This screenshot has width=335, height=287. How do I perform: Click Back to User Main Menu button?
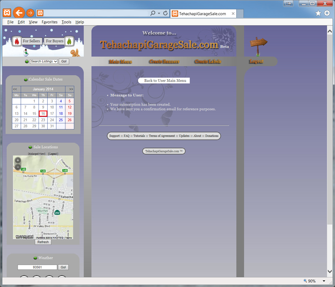(x=164, y=81)
